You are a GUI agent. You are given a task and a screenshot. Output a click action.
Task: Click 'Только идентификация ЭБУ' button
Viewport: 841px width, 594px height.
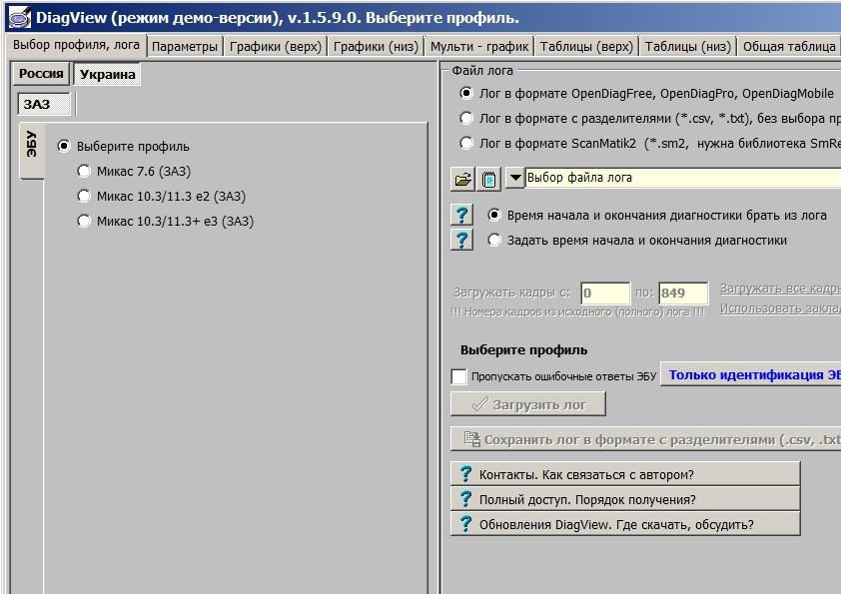(751, 374)
